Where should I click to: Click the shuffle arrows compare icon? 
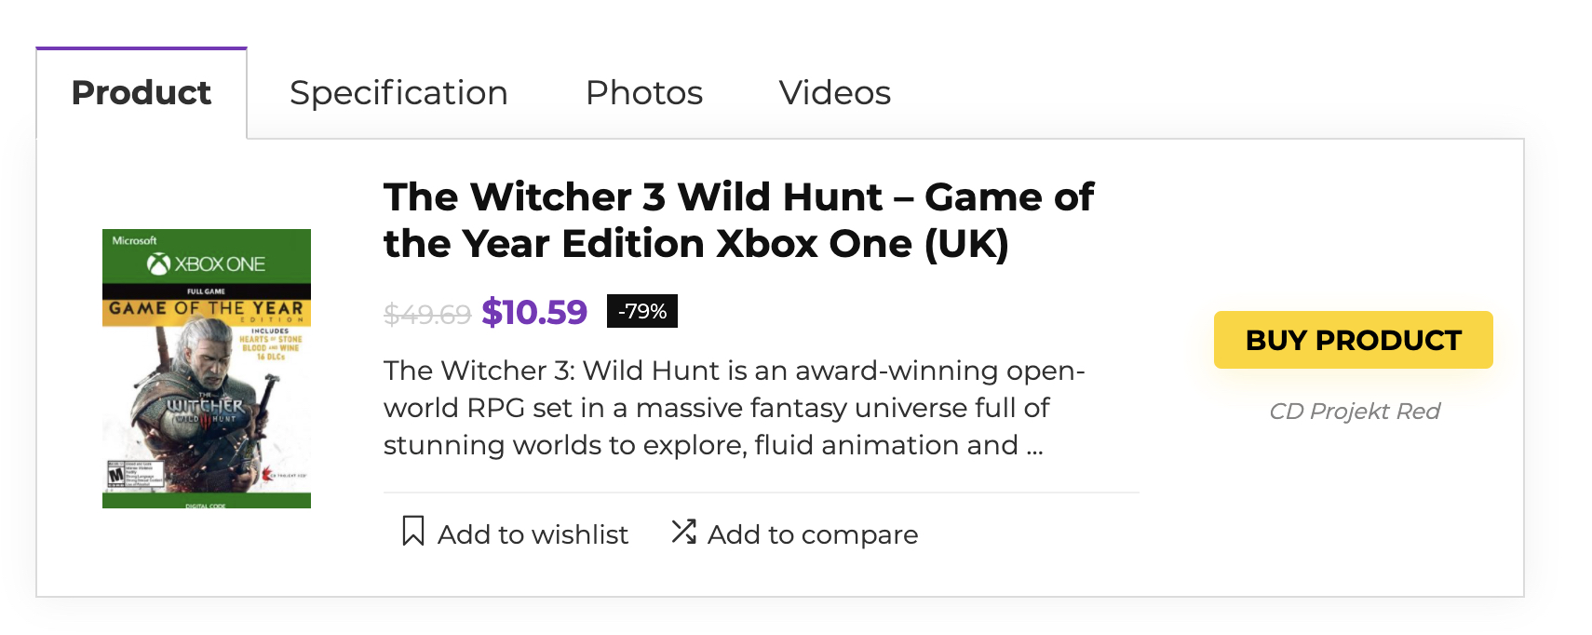[684, 532]
